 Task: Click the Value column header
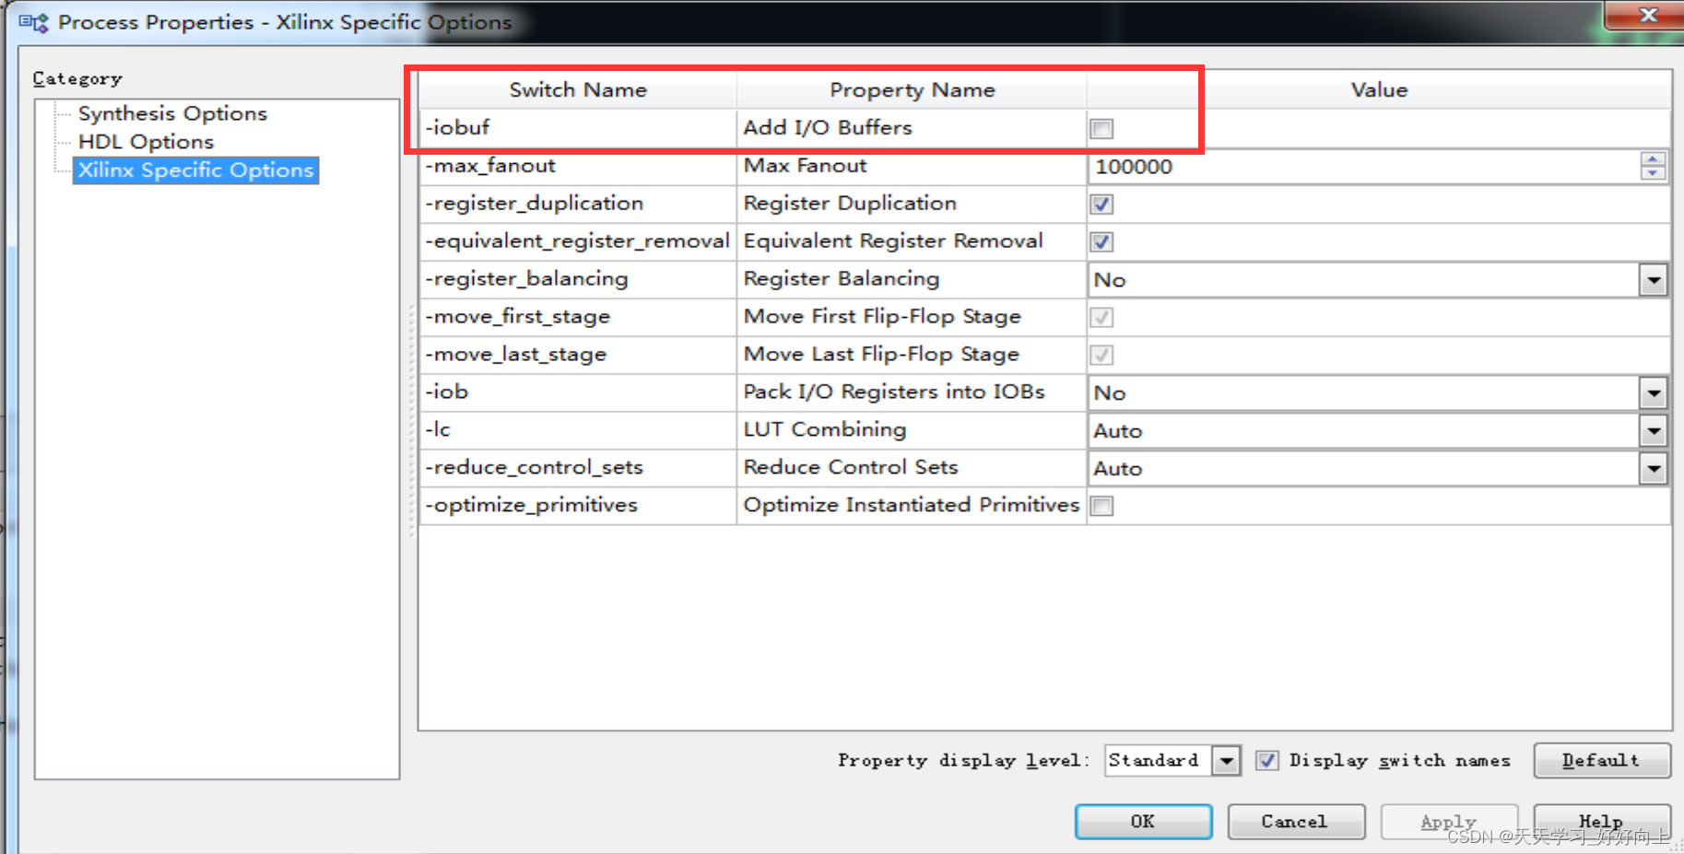tap(1379, 90)
